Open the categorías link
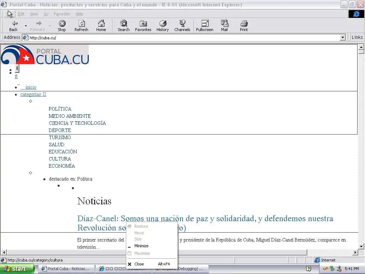The width and height of the screenshot is (365, 274). click(33, 94)
